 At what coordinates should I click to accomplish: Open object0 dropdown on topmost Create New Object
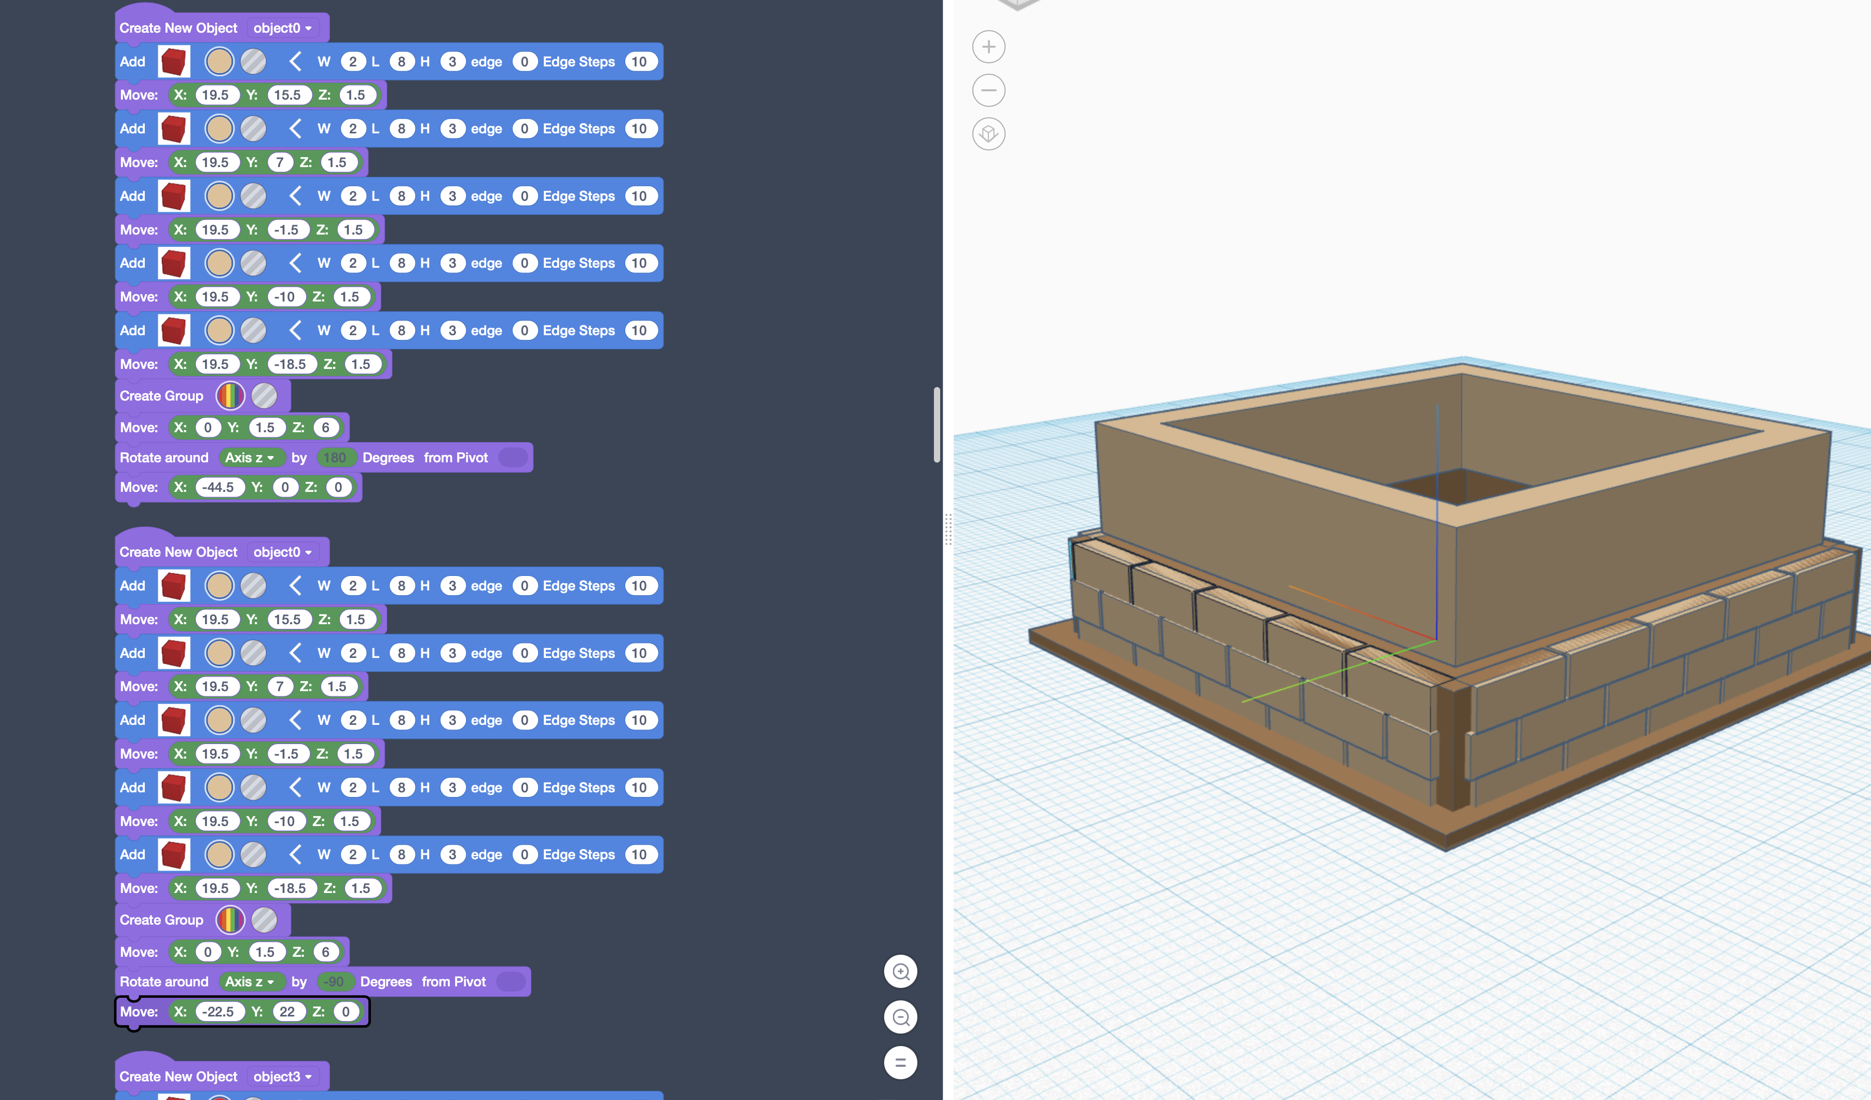click(x=282, y=28)
